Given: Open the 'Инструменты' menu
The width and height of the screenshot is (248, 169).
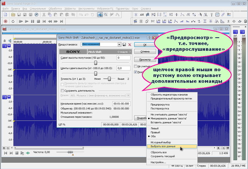Looking at the screenshot, I should click(x=86, y=9).
